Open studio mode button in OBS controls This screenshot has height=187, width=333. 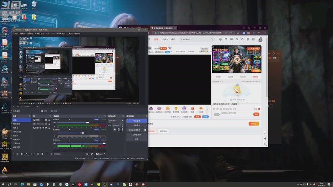[137, 135]
